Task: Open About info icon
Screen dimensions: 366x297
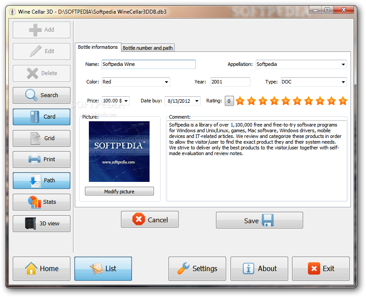Action: point(249,268)
